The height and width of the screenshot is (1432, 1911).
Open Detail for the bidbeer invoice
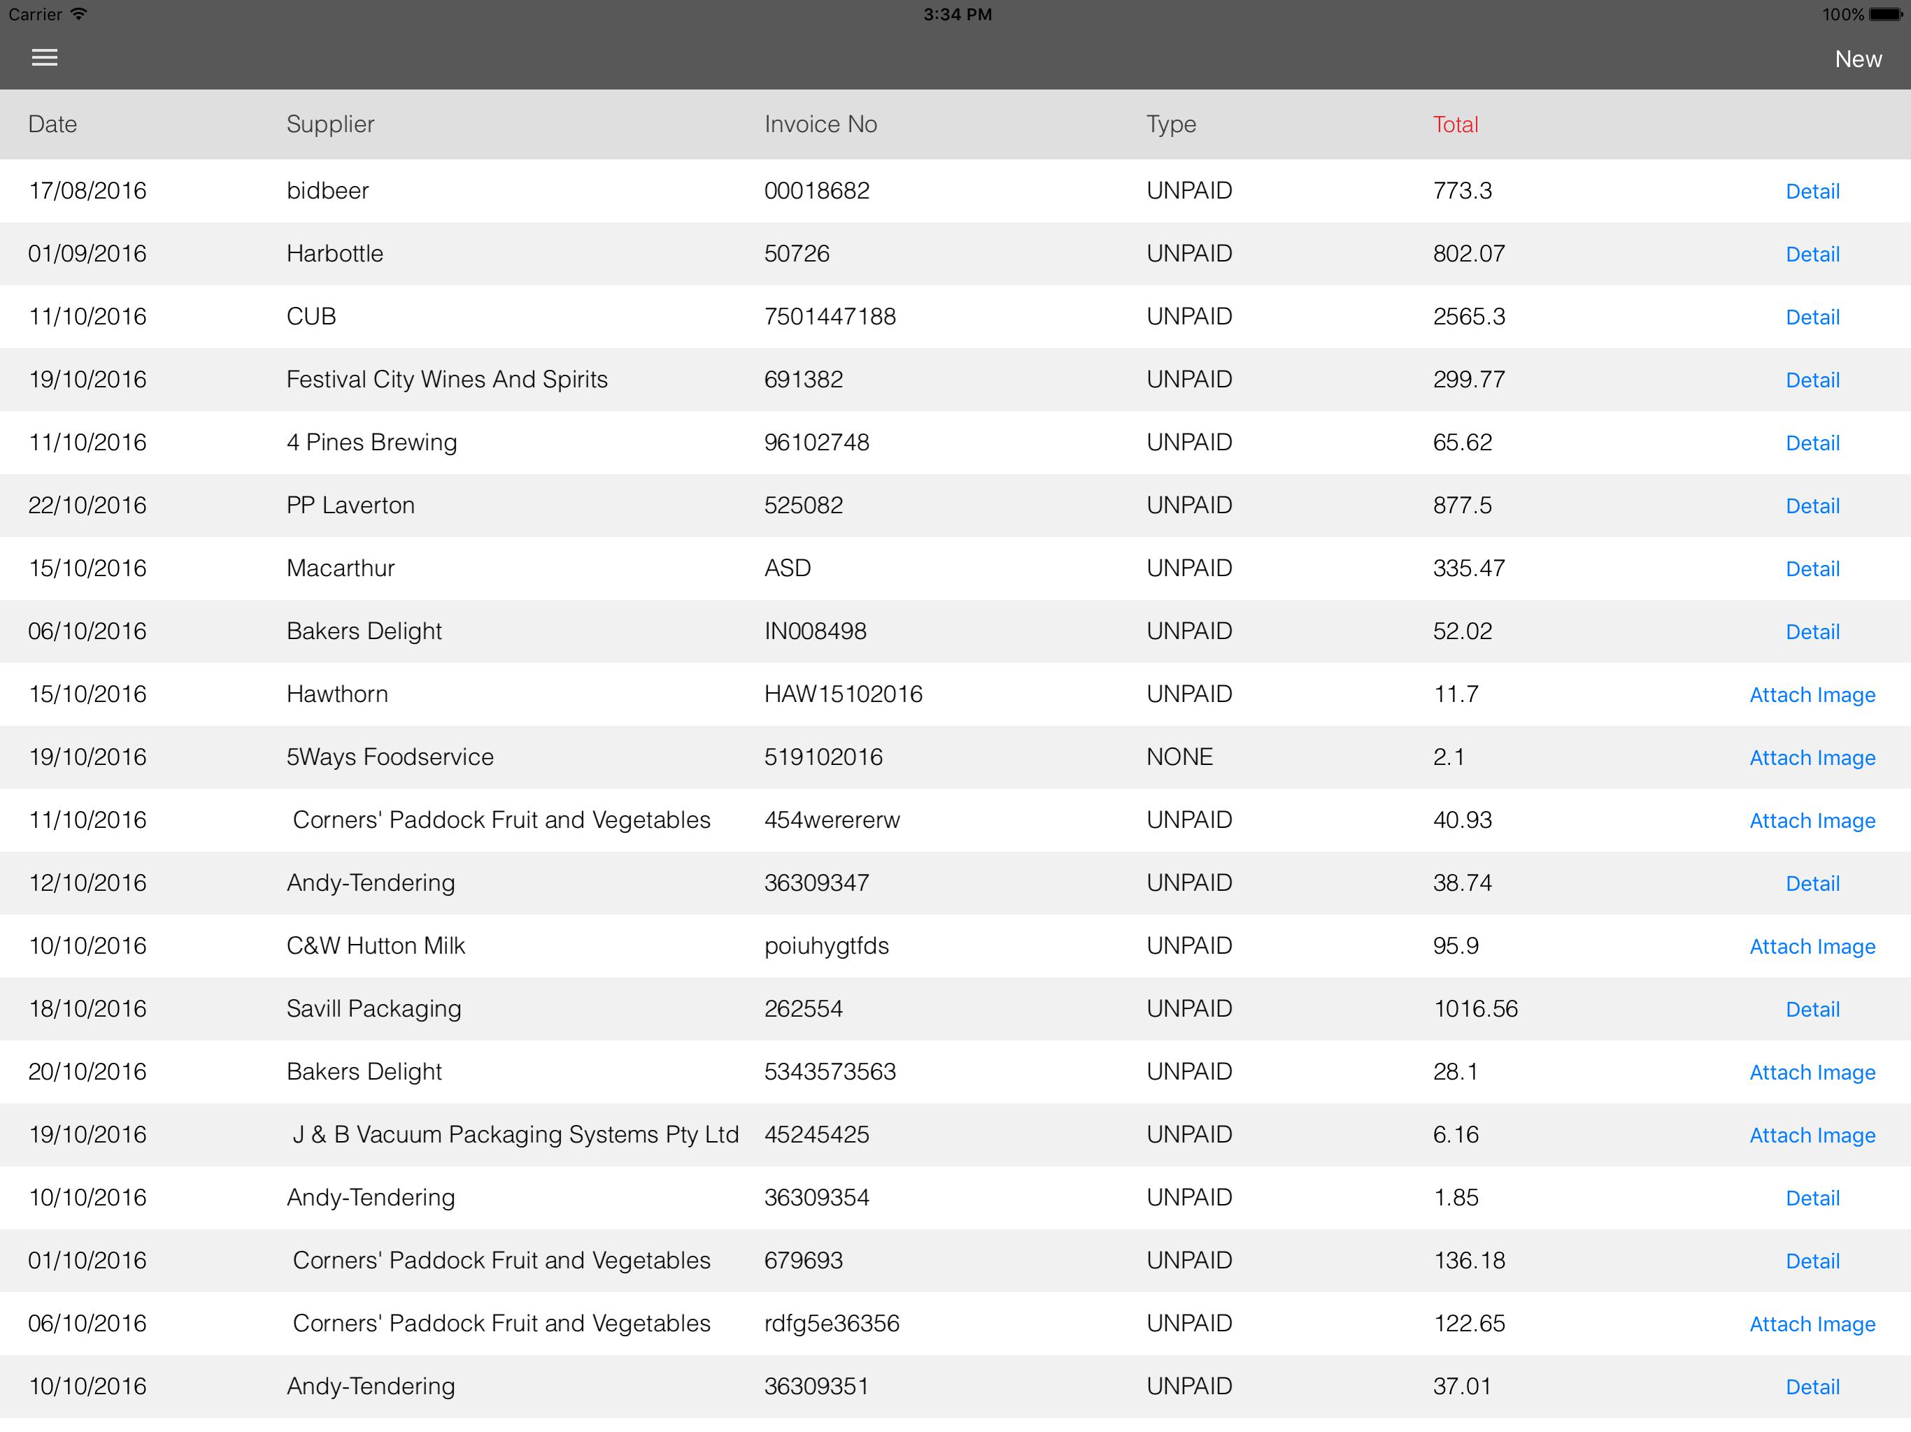(x=1812, y=191)
